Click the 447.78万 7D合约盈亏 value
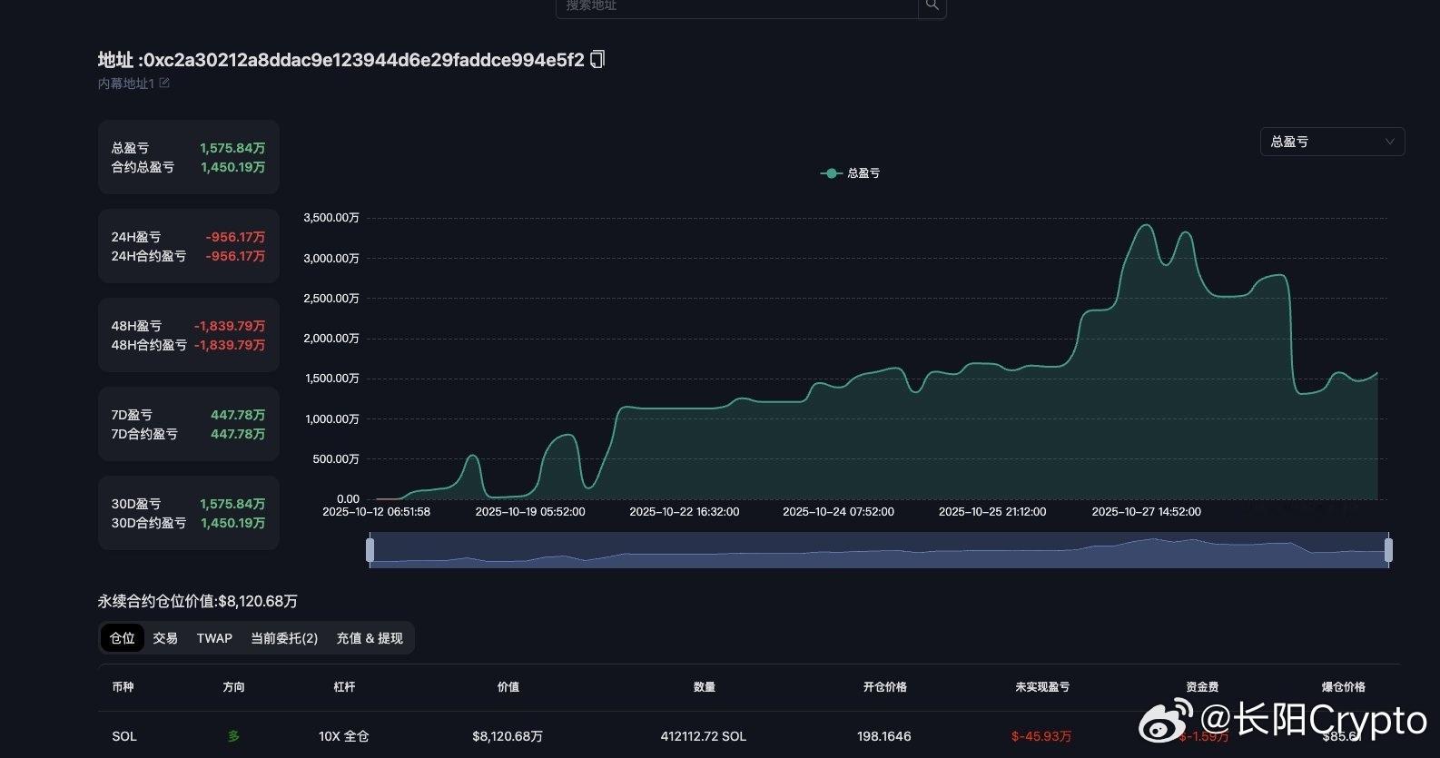Viewport: 1440px width, 758px height. pos(238,434)
